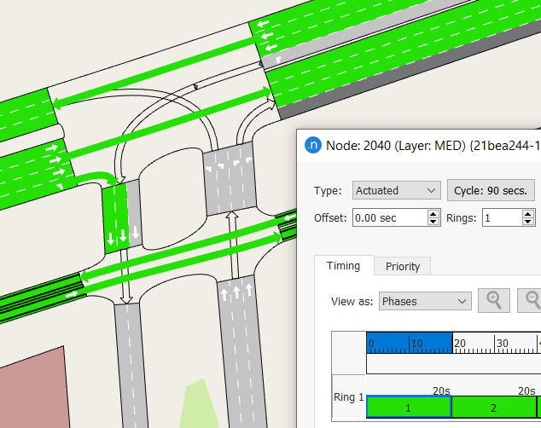The height and width of the screenshot is (428, 541).
Task: Switch to the Timing tab
Action: click(343, 266)
